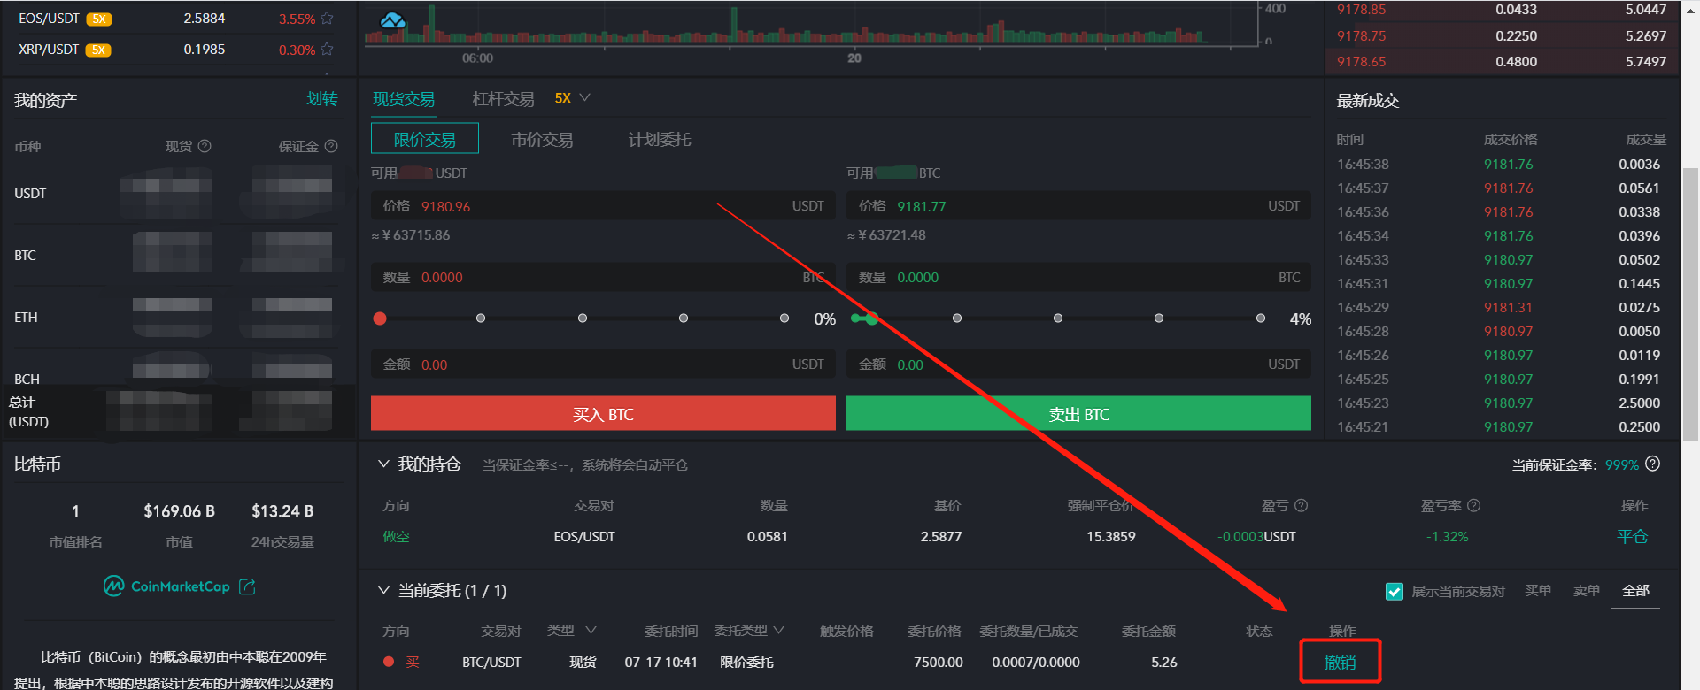Select 计划委托 order type tab
Screen dimensions: 1700x690
click(660, 139)
